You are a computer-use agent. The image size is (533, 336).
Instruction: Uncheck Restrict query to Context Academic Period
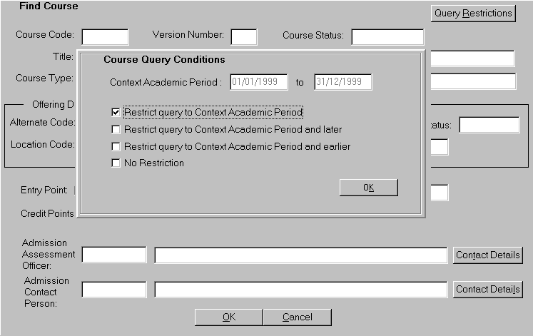click(116, 113)
